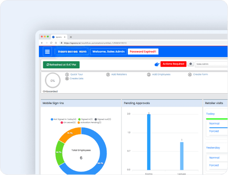This screenshot has width=228, height=175.
Task: Click the browser home icon
Action: [56, 43]
